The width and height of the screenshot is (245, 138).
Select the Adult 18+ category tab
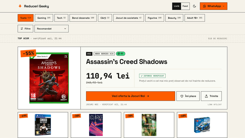tap(194, 18)
